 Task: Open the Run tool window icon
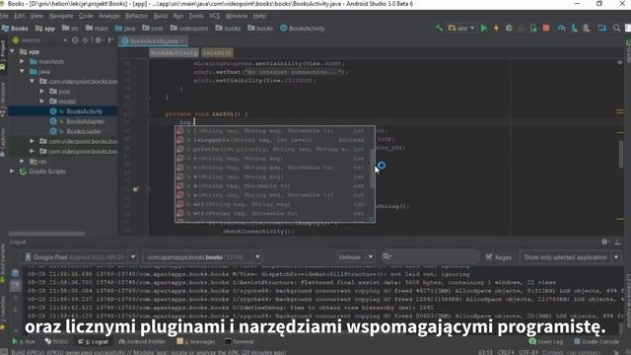coord(24,341)
